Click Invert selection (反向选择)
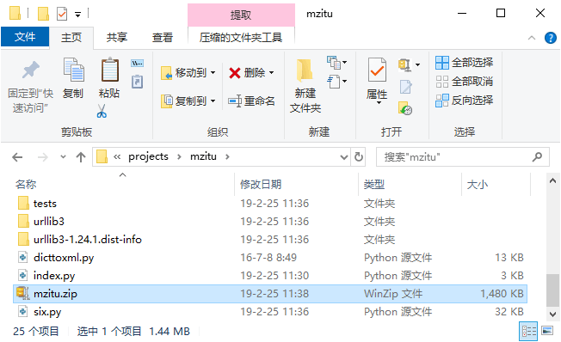561x342 pixels. click(464, 101)
